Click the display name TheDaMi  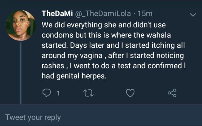click(56, 14)
